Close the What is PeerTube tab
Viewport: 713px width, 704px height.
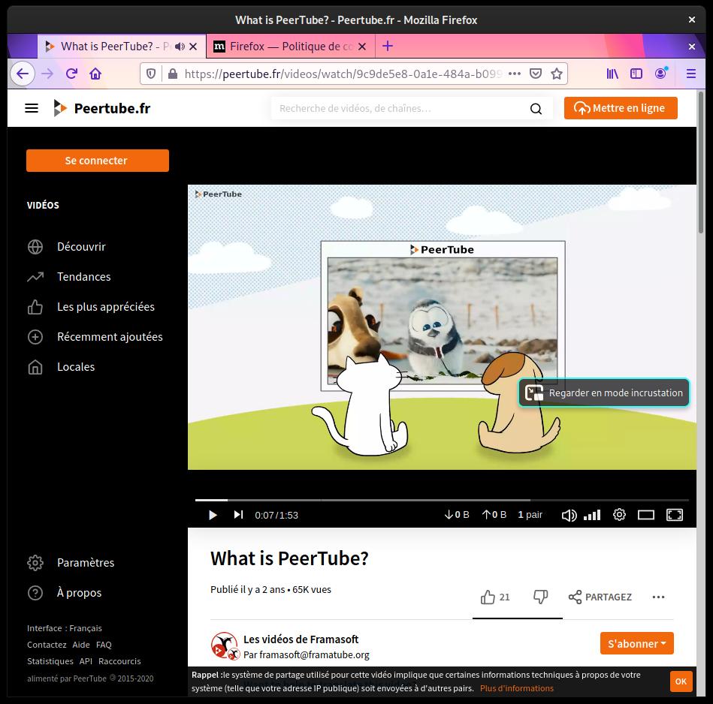click(193, 47)
